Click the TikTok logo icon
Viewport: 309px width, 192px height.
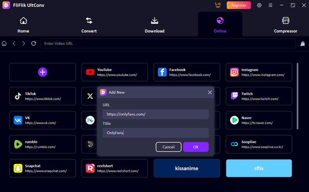tap(18, 96)
